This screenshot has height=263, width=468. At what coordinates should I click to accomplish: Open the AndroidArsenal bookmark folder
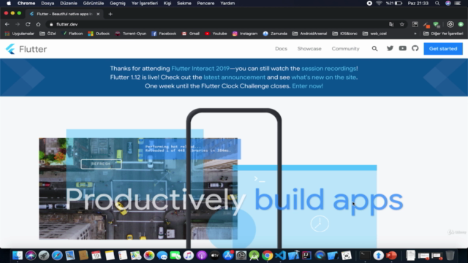tap(309, 34)
